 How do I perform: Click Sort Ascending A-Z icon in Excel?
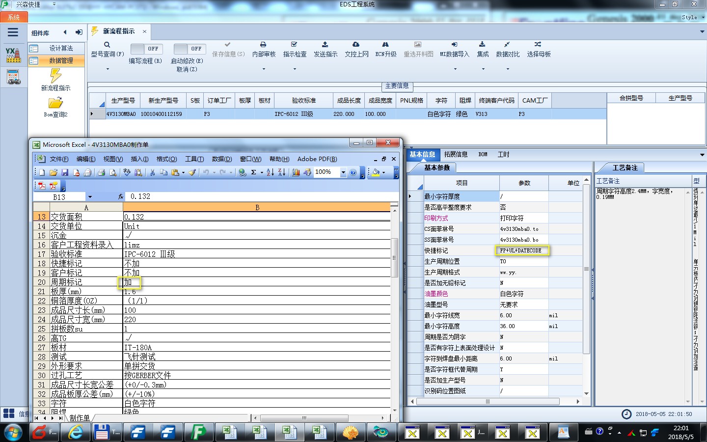pyautogui.click(x=270, y=172)
